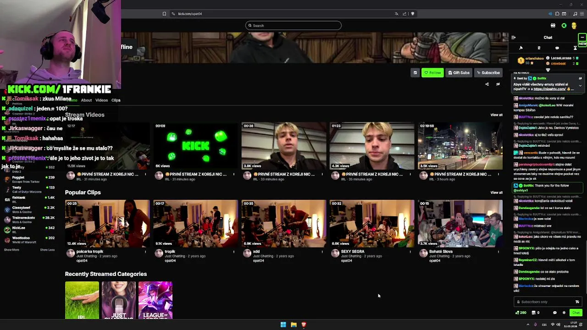The width and height of the screenshot is (587, 330).
Task: Open chat settings gear icon
Action: pyautogui.click(x=564, y=313)
